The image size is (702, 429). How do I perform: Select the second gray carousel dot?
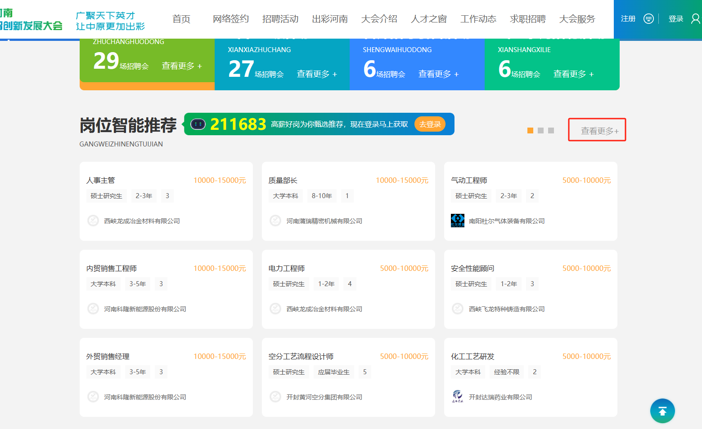tap(540, 130)
